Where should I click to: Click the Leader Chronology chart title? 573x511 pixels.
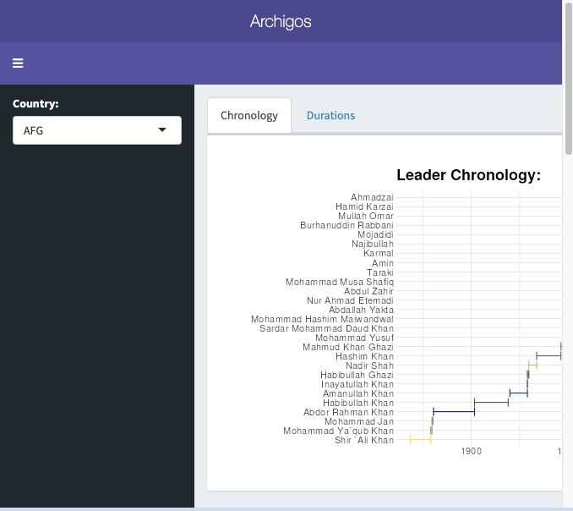coord(468,175)
